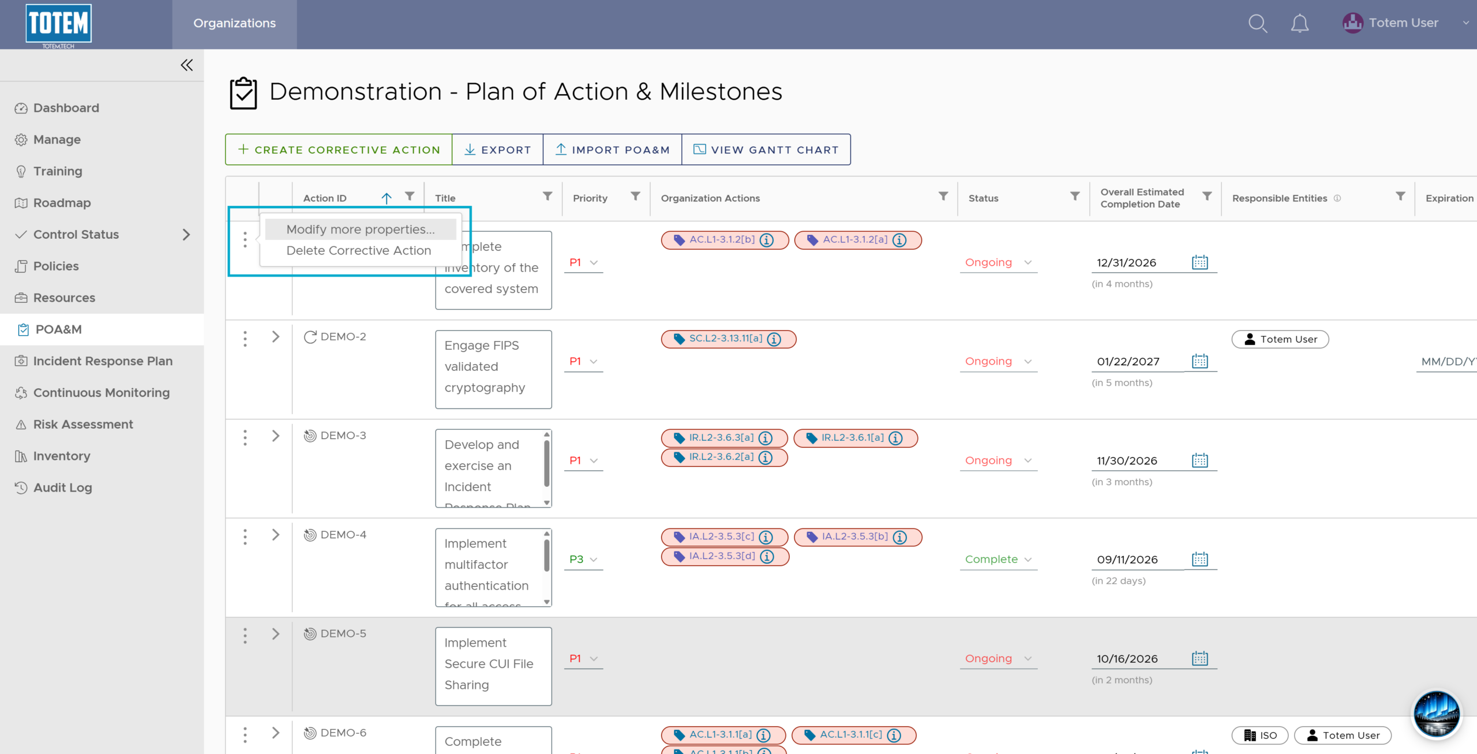Choose Modify more properties menu option
The width and height of the screenshot is (1477, 754).
[361, 230]
